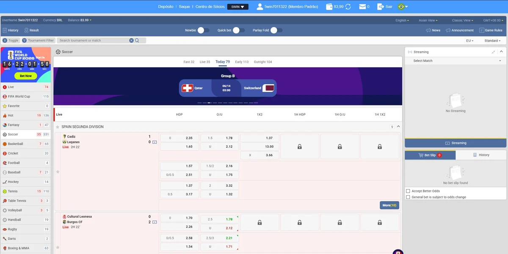508x254 pixels.
Task: Open Boxing & MMA category
Action: 25,248
